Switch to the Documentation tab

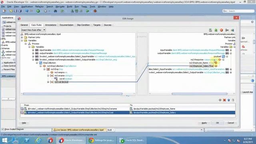pos(66,25)
